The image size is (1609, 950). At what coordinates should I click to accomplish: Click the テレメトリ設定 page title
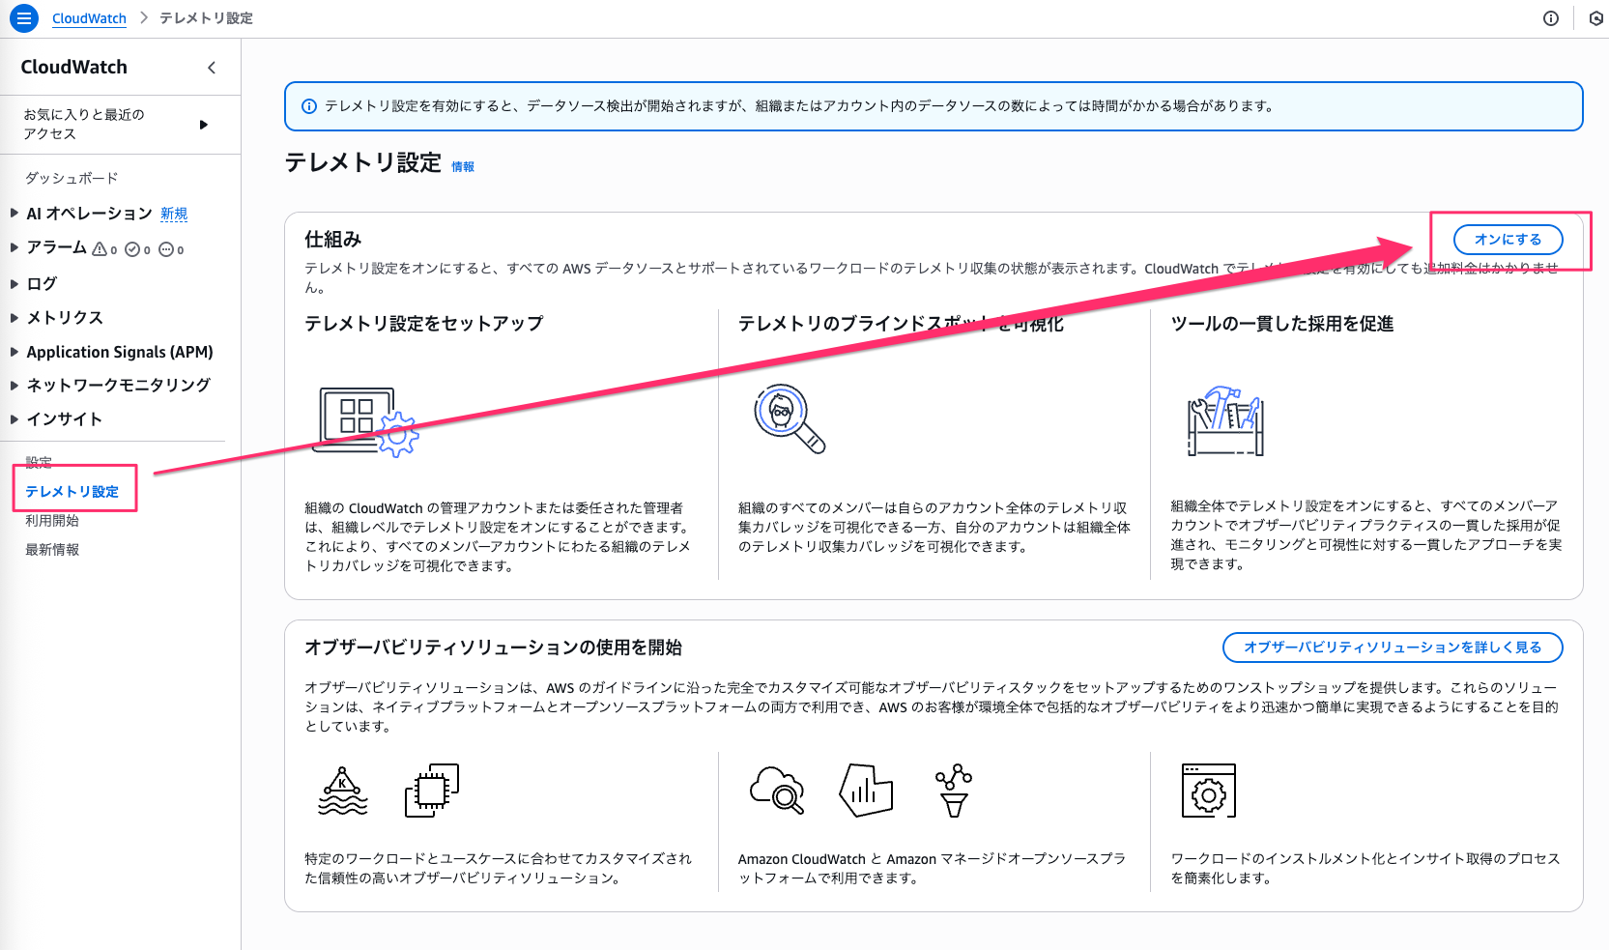363,162
